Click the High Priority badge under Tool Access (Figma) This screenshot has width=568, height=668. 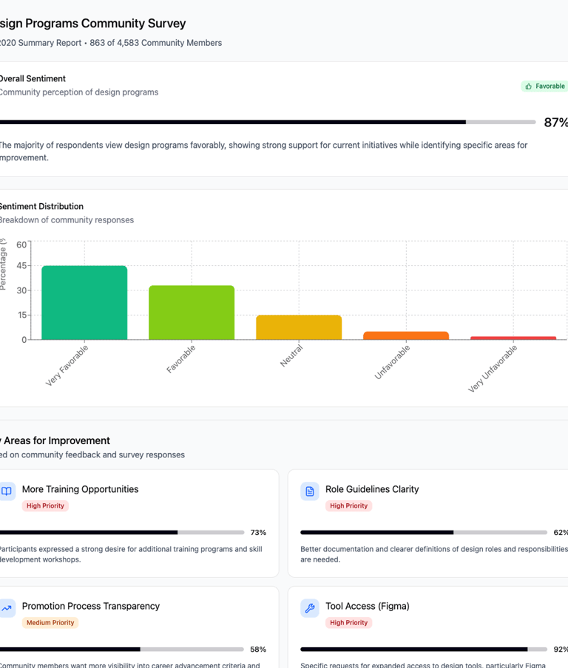[348, 623]
